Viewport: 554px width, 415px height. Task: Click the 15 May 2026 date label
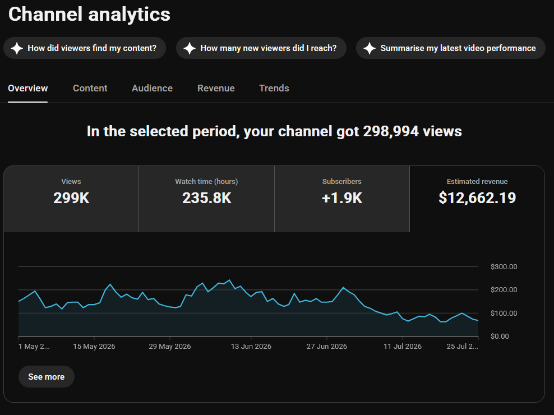click(94, 347)
